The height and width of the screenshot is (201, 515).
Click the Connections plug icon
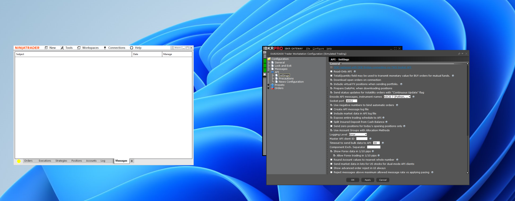pyautogui.click(x=105, y=48)
